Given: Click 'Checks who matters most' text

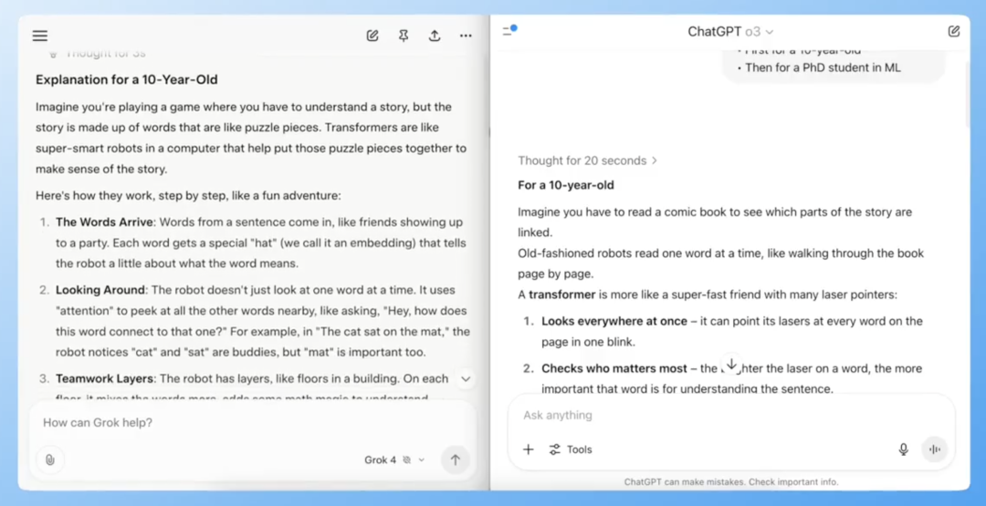Looking at the screenshot, I should coord(614,368).
